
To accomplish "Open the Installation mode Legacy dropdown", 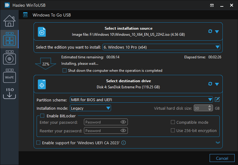I will [90, 108].
